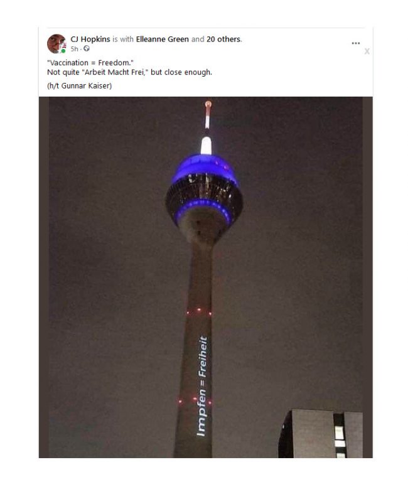Click the dark building in photo corner

(x=320, y=434)
